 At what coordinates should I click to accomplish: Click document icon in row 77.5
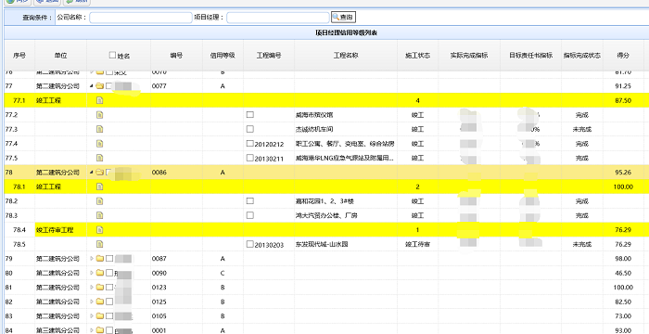click(99, 158)
